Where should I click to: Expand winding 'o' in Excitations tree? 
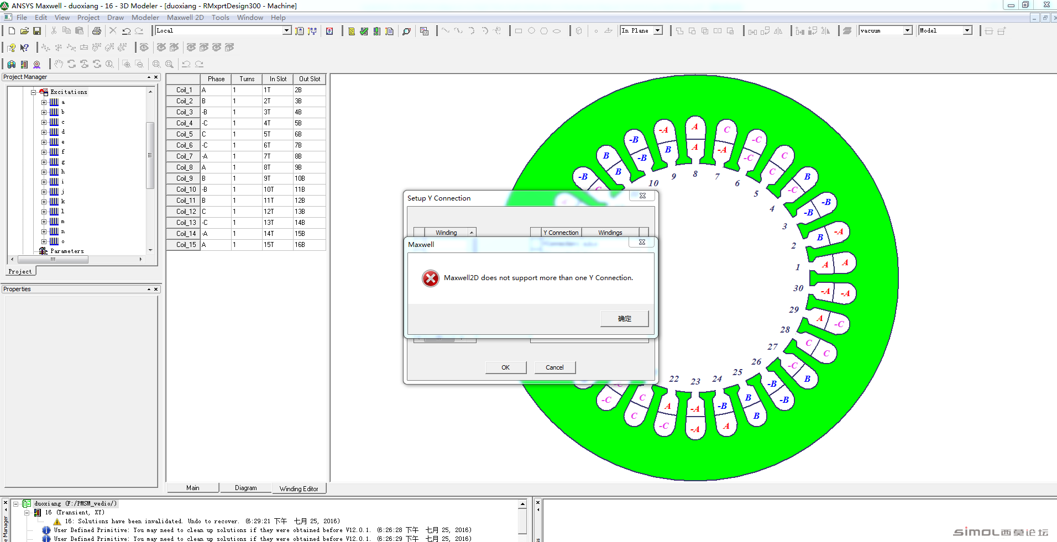pyautogui.click(x=44, y=241)
